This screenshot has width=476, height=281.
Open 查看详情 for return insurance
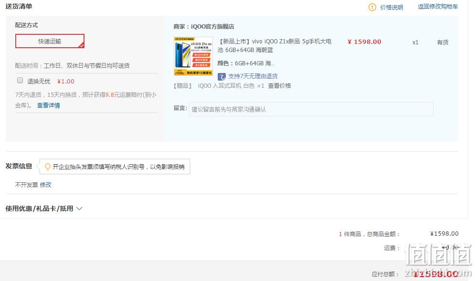click(x=49, y=105)
